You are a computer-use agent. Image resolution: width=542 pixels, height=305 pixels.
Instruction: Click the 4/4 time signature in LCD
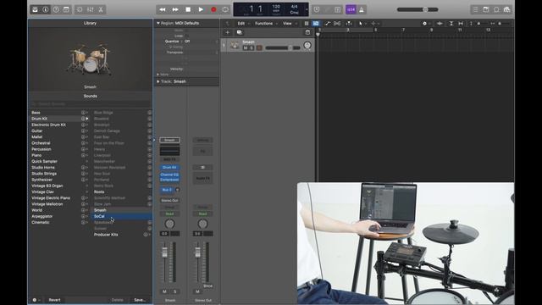tap(294, 7)
